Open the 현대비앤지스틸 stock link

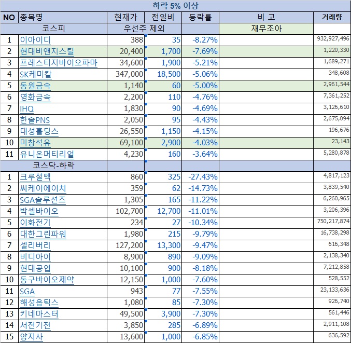(47, 51)
